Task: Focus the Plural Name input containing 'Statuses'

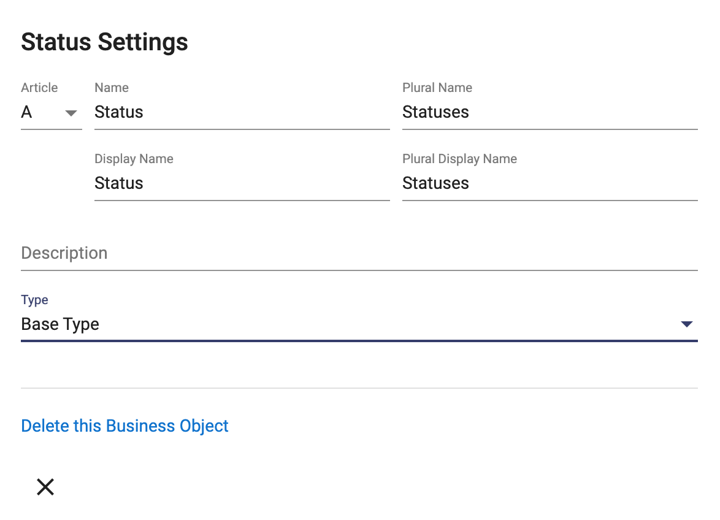Action: (550, 112)
